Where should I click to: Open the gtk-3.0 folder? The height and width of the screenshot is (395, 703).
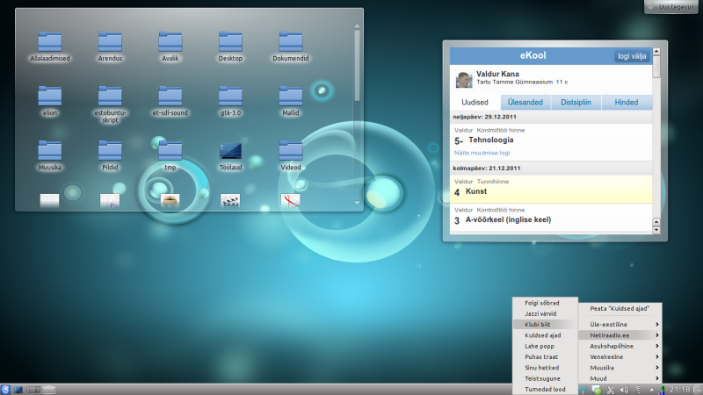coord(230,101)
